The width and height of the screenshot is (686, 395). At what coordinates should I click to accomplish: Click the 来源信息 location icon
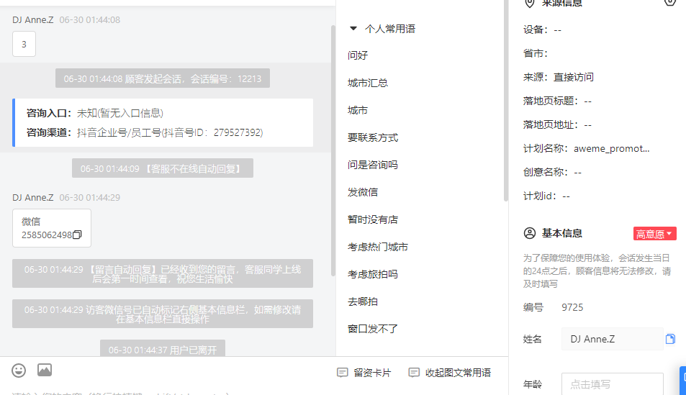[x=530, y=3]
